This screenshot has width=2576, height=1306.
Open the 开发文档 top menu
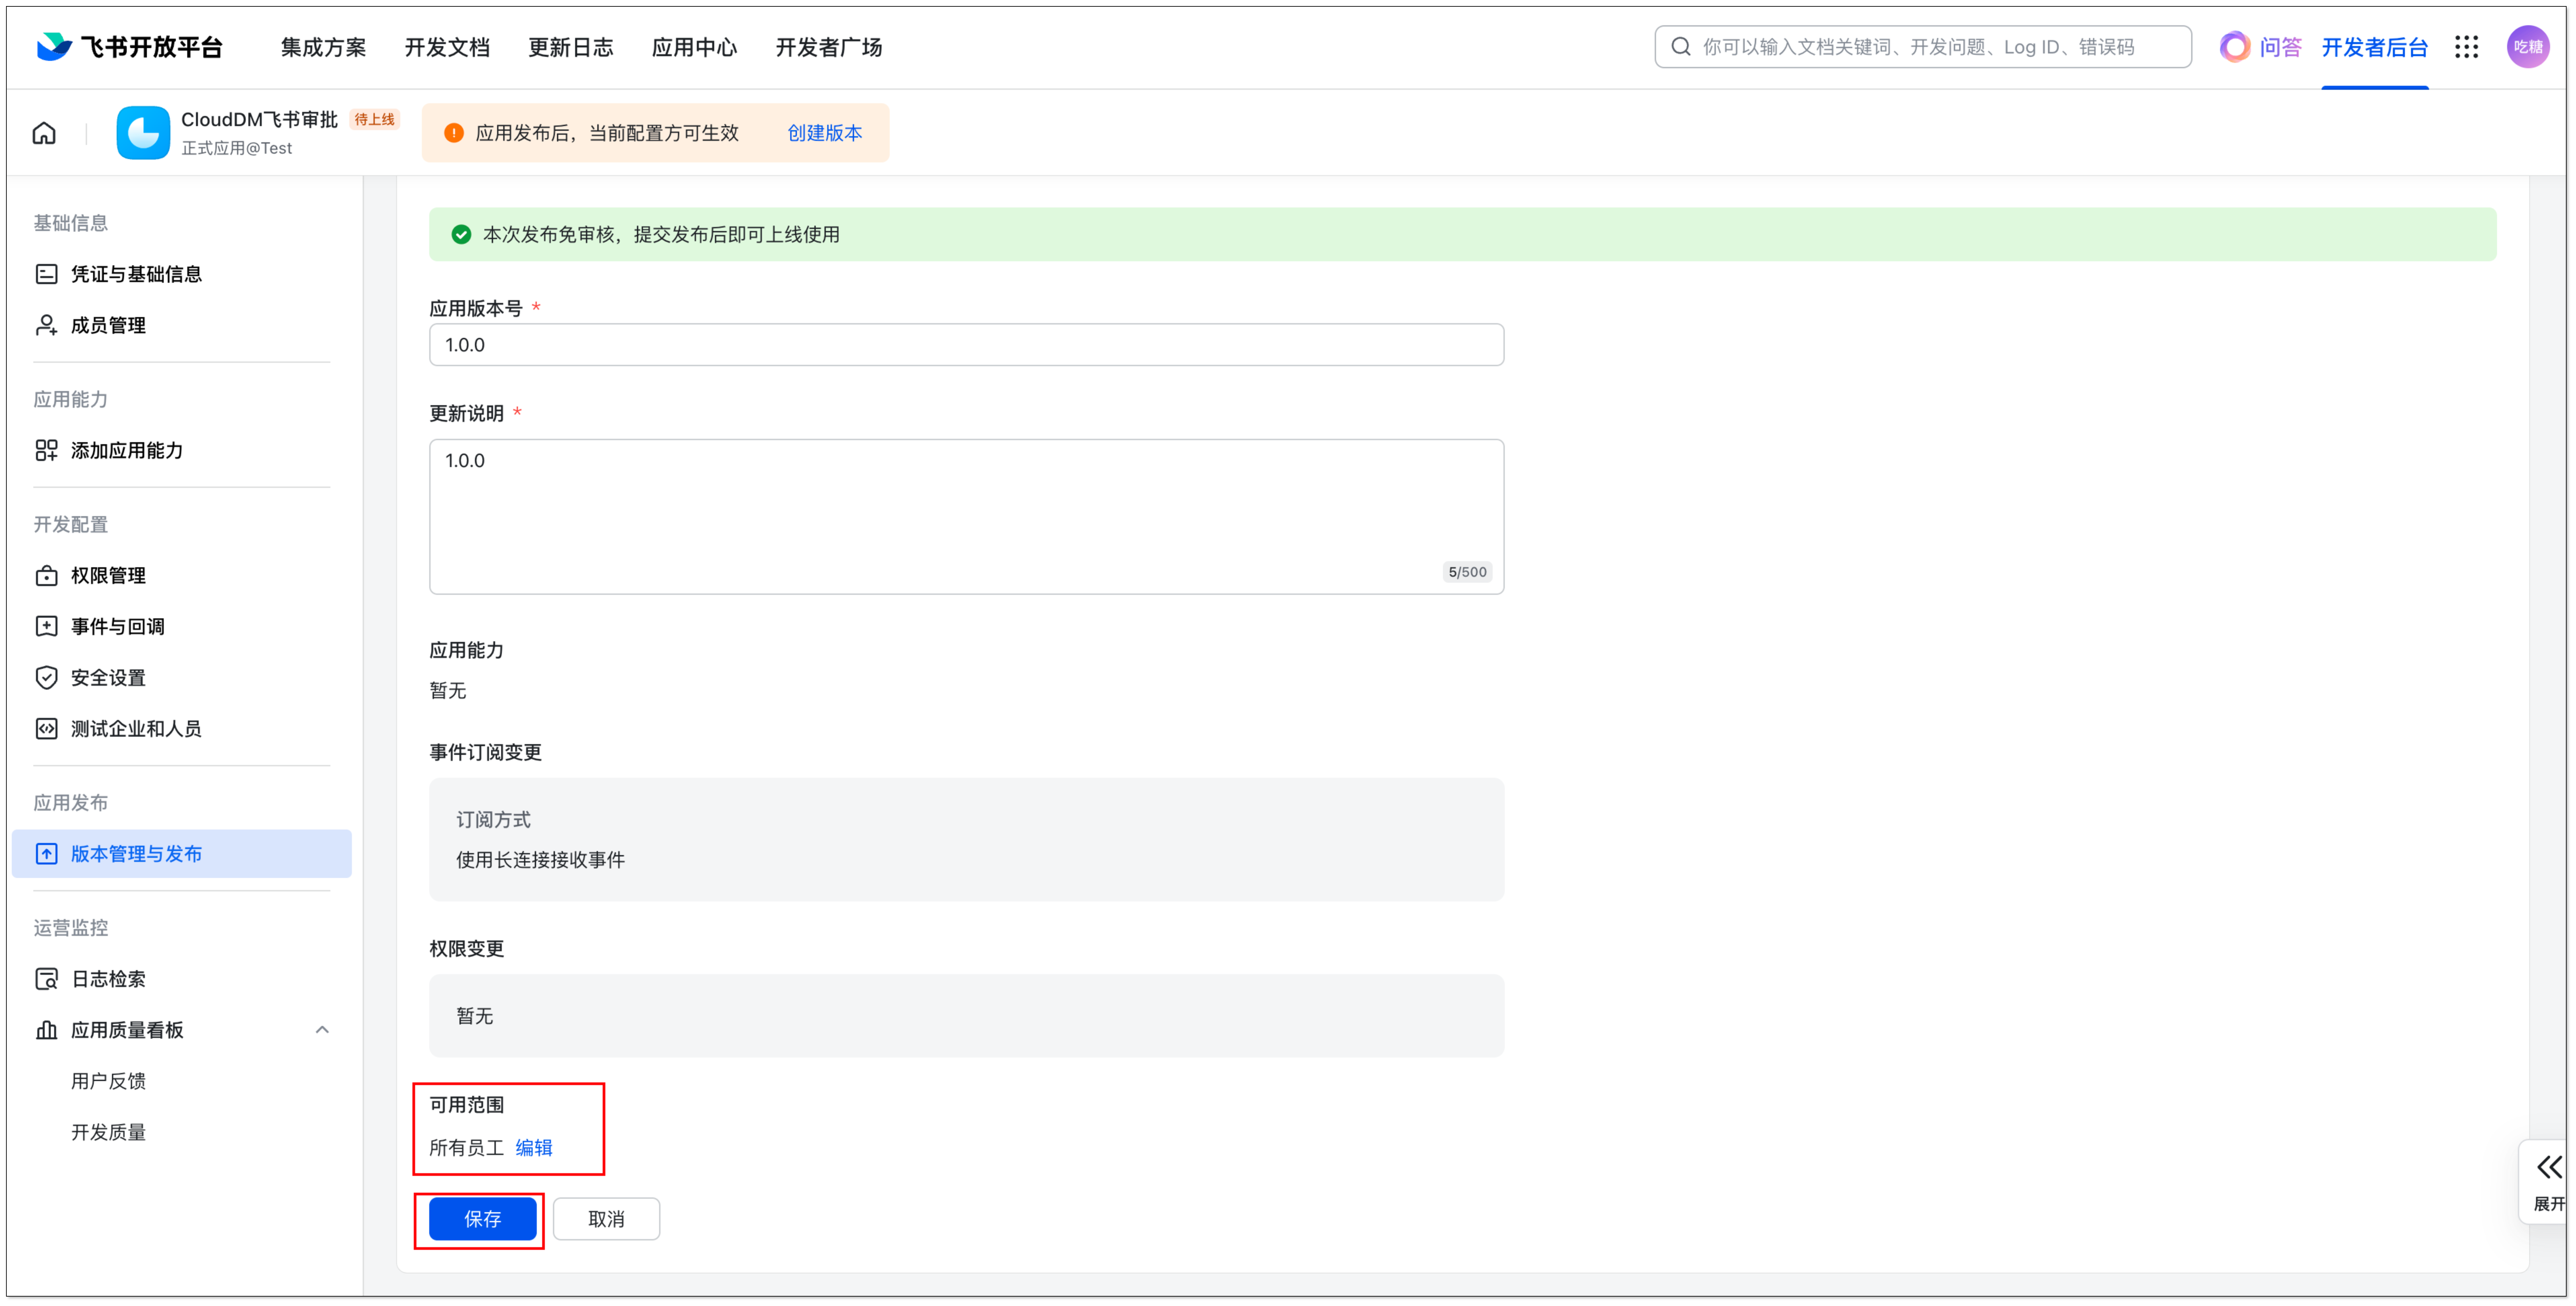click(447, 47)
